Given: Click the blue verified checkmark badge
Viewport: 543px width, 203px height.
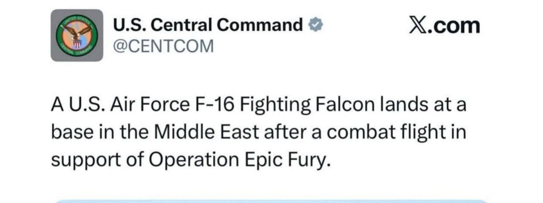Looking at the screenshot, I should pos(315,25).
